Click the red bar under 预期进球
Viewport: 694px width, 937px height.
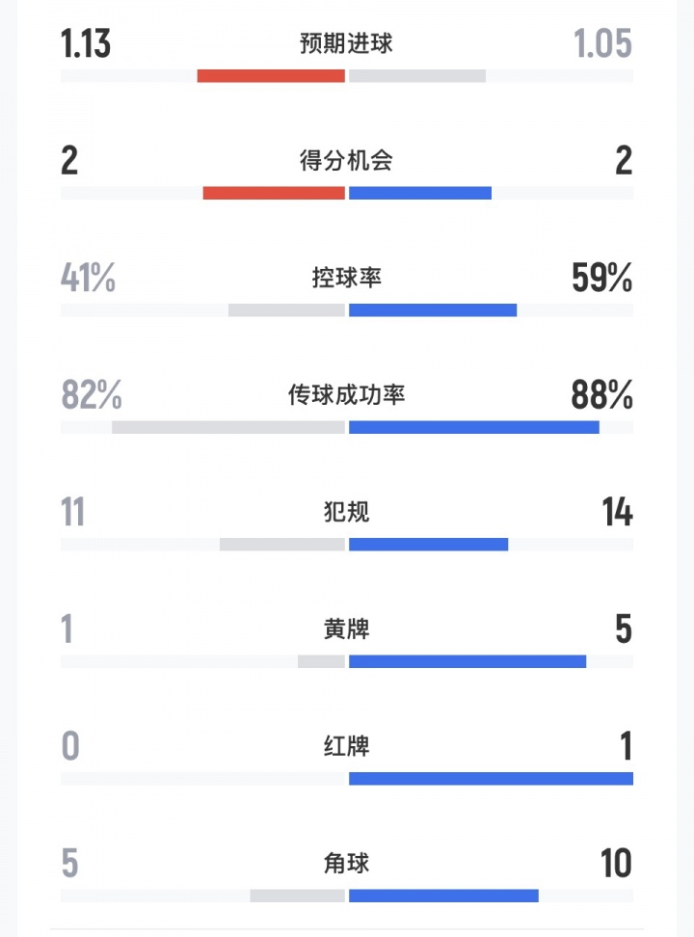click(x=271, y=76)
